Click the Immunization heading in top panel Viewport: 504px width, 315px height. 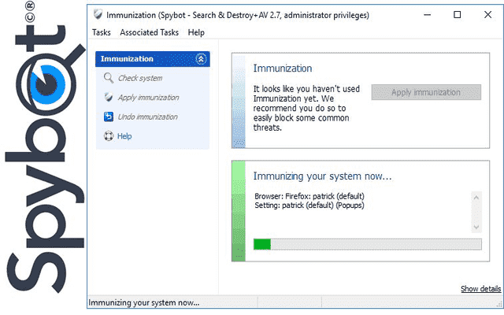283,69
